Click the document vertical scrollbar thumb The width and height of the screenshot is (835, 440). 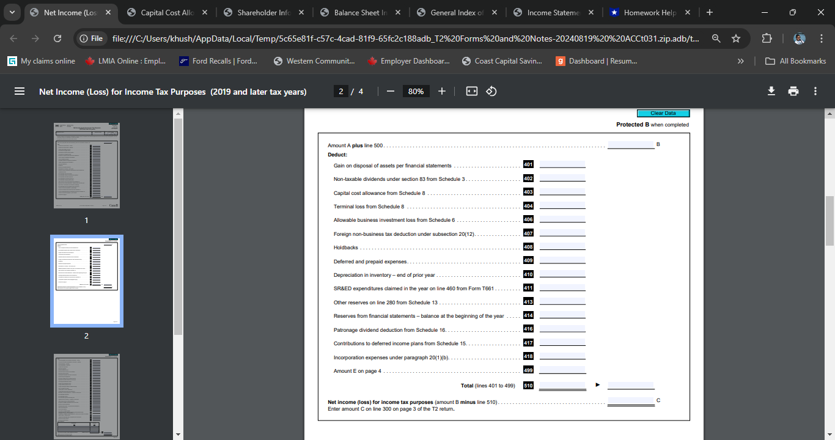(829, 221)
